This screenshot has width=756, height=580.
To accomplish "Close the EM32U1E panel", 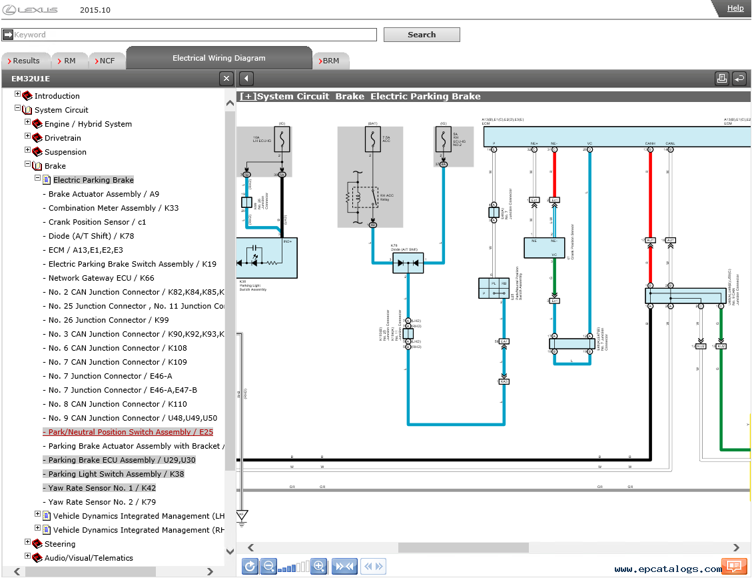I will pyautogui.click(x=226, y=78).
